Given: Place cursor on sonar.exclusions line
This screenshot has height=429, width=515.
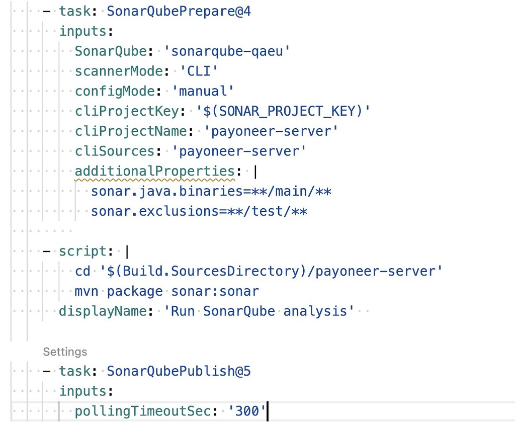Looking at the screenshot, I should (x=199, y=211).
